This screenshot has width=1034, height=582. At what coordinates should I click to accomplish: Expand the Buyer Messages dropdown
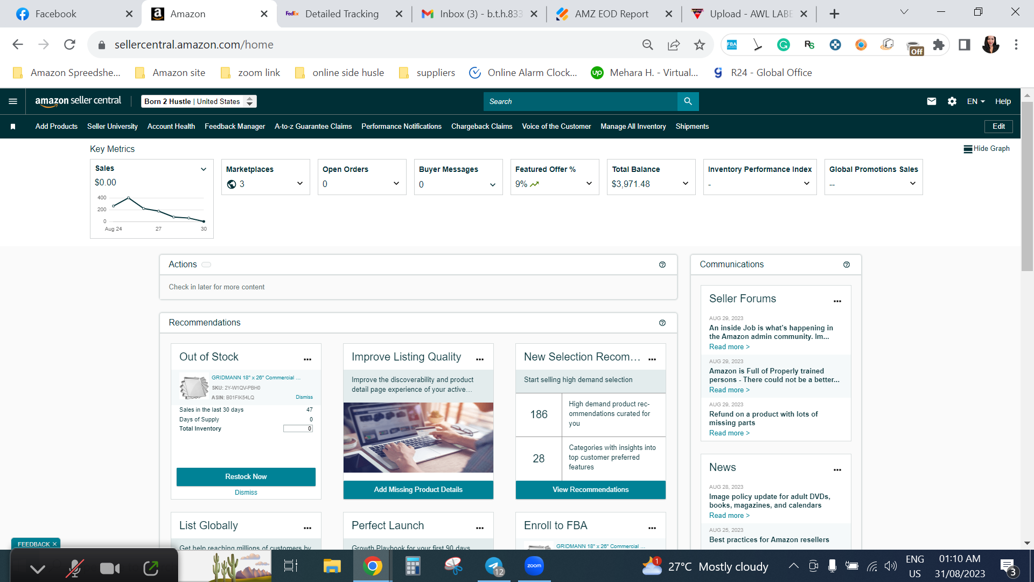tap(493, 185)
